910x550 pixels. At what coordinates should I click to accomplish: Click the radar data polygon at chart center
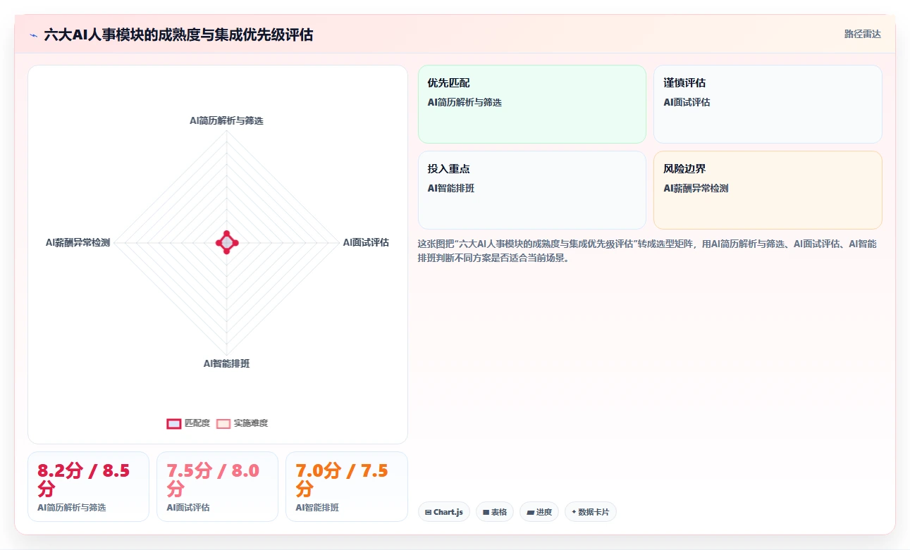click(x=226, y=243)
